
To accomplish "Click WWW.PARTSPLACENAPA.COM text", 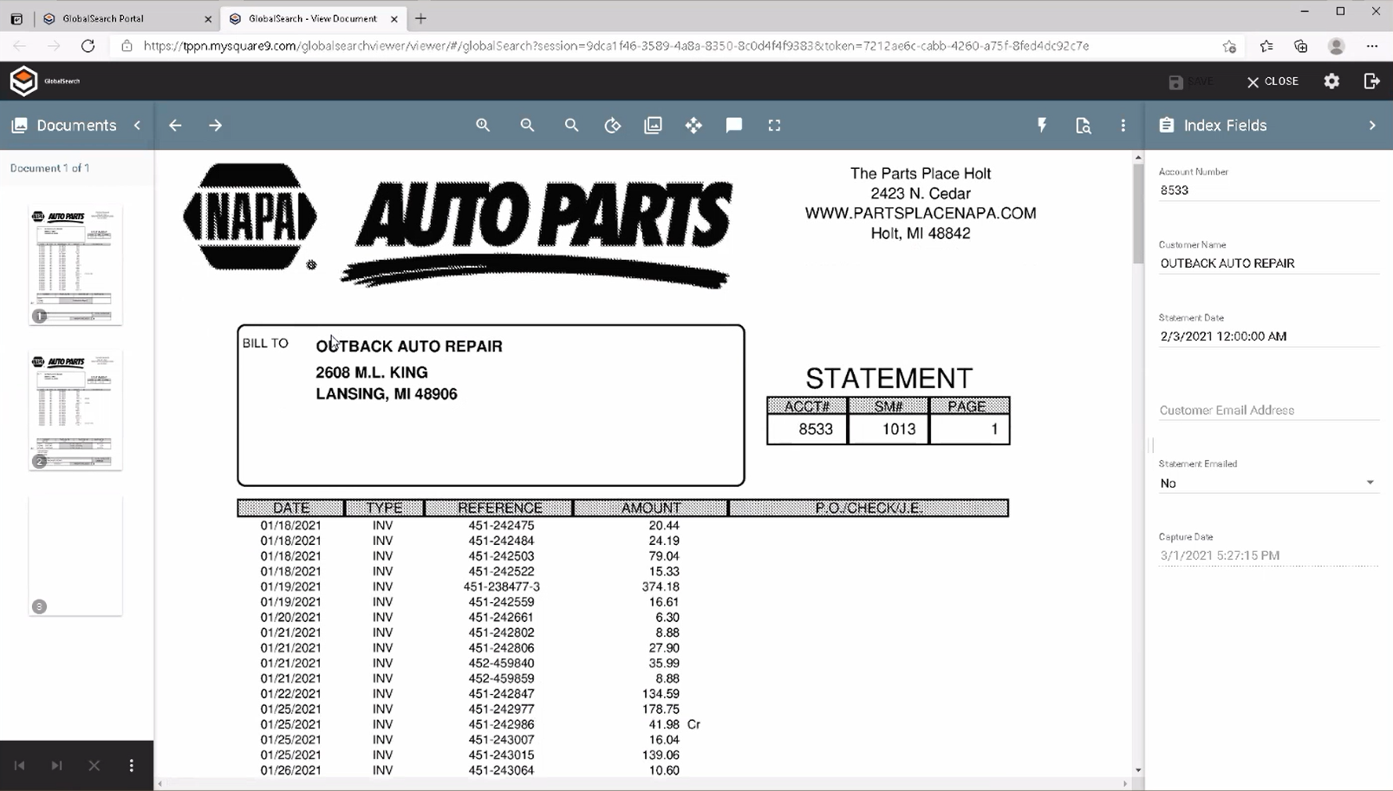I will coord(921,213).
